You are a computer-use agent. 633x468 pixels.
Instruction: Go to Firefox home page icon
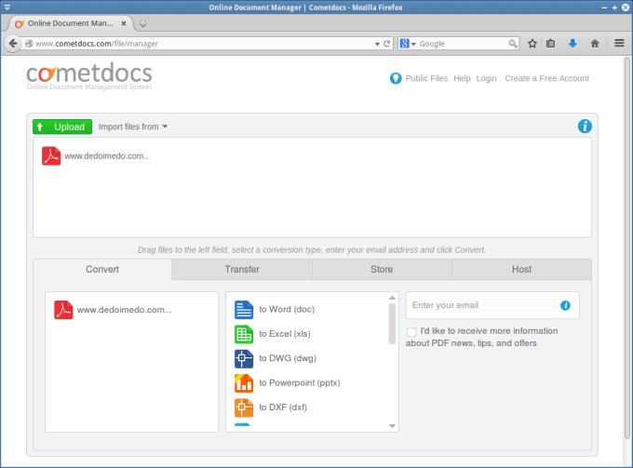[x=594, y=43]
